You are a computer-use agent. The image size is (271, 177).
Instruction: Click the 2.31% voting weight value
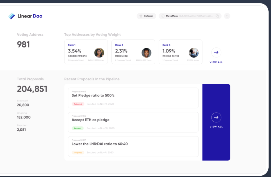pyautogui.click(x=121, y=51)
